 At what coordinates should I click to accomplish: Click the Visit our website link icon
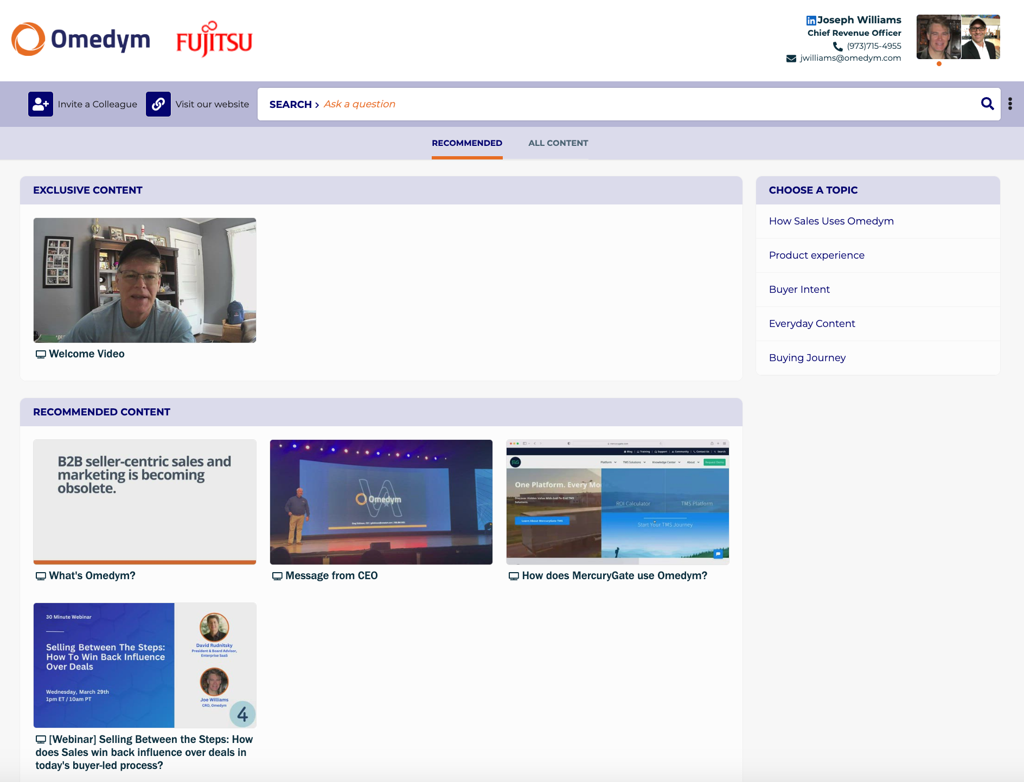(x=158, y=104)
